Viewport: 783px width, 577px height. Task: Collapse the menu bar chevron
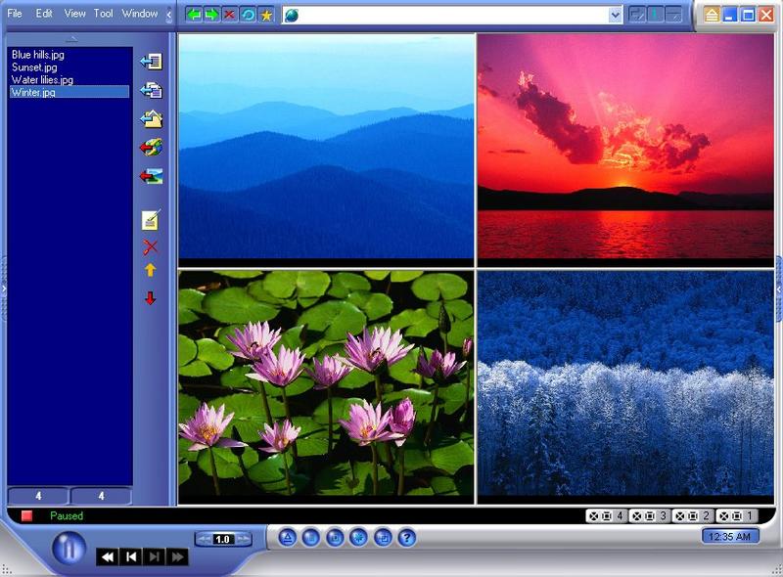[168, 15]
